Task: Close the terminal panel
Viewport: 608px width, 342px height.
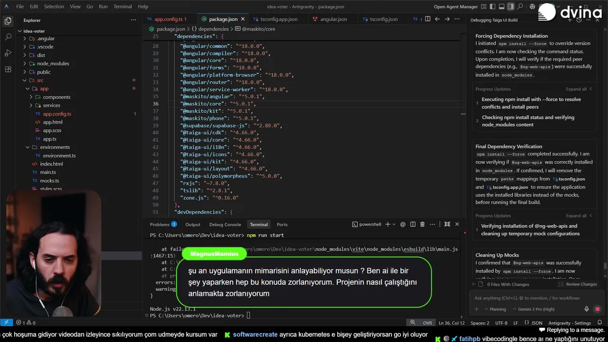Action: pos(457,224)
